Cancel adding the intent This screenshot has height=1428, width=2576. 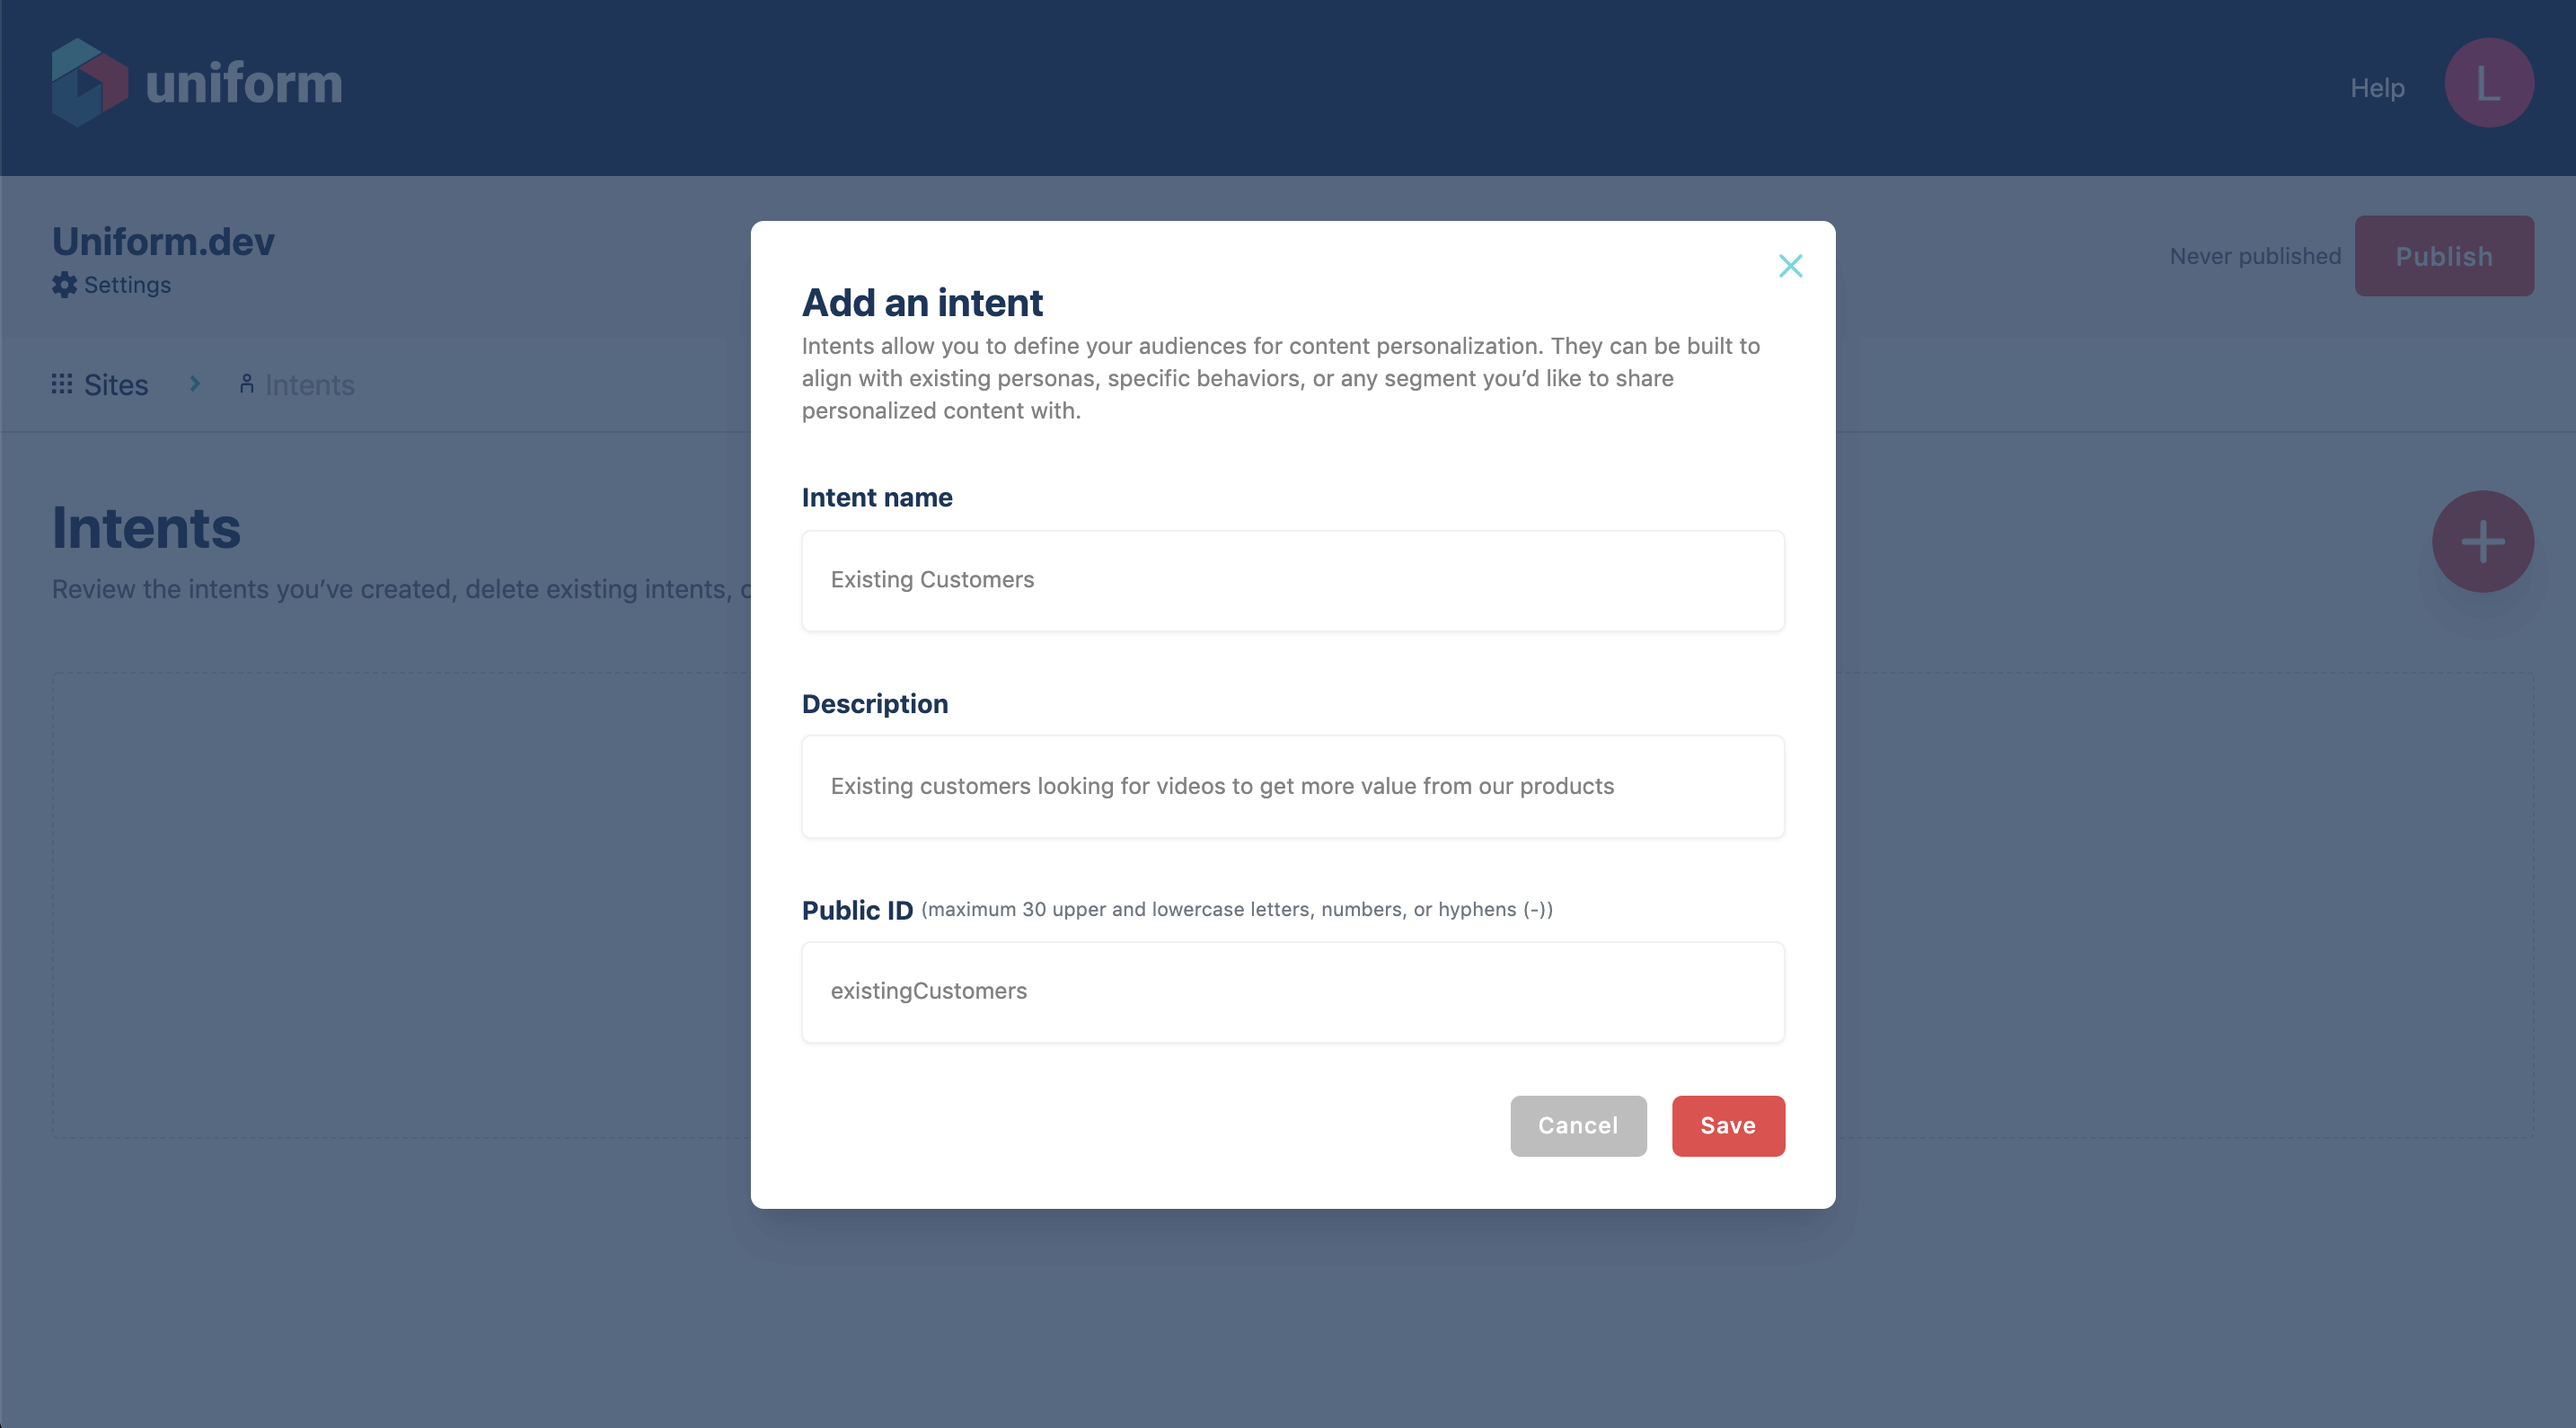(1577, 1125)
